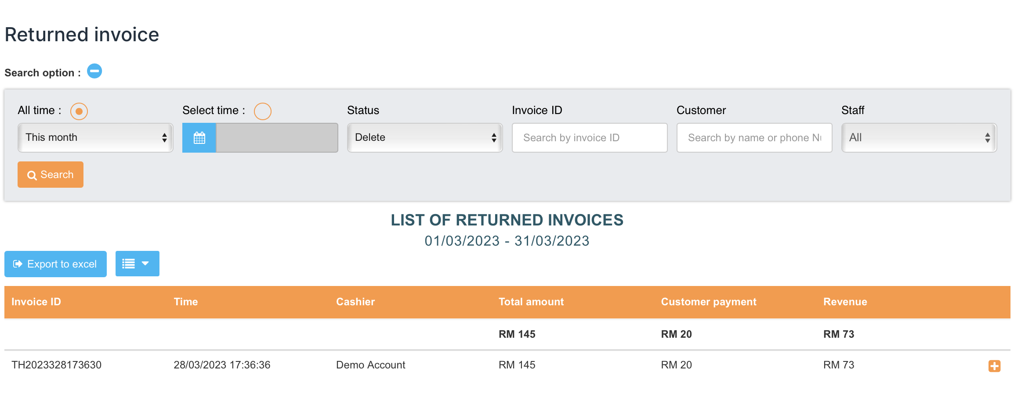Collapse search options with minus icon

[x=94, y=71]
